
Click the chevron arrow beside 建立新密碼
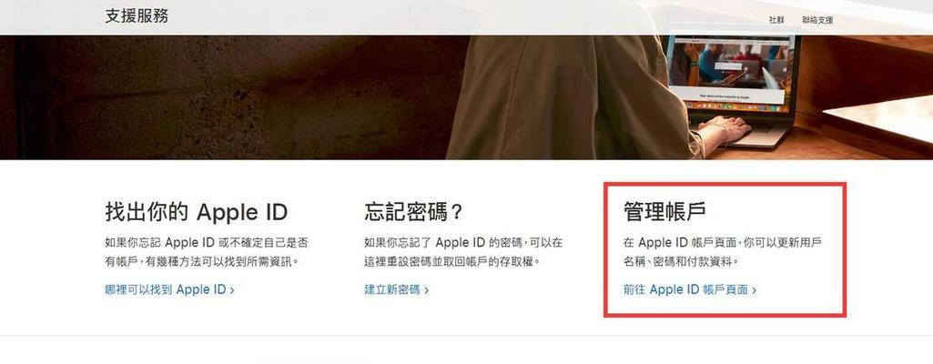tap(427, 290)
